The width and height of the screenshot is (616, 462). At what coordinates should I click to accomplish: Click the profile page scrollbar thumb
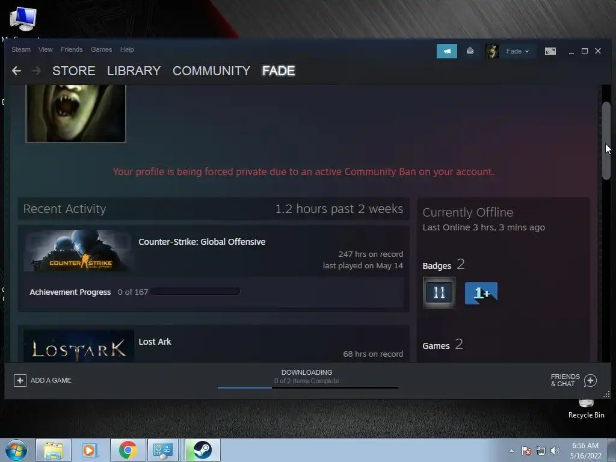(x=606, y=141)
